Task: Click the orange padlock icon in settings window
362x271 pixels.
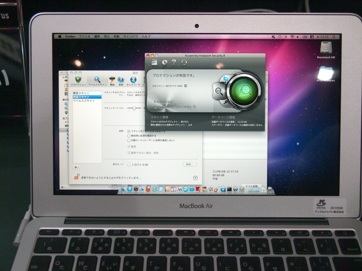Action: tap(76, 177)
